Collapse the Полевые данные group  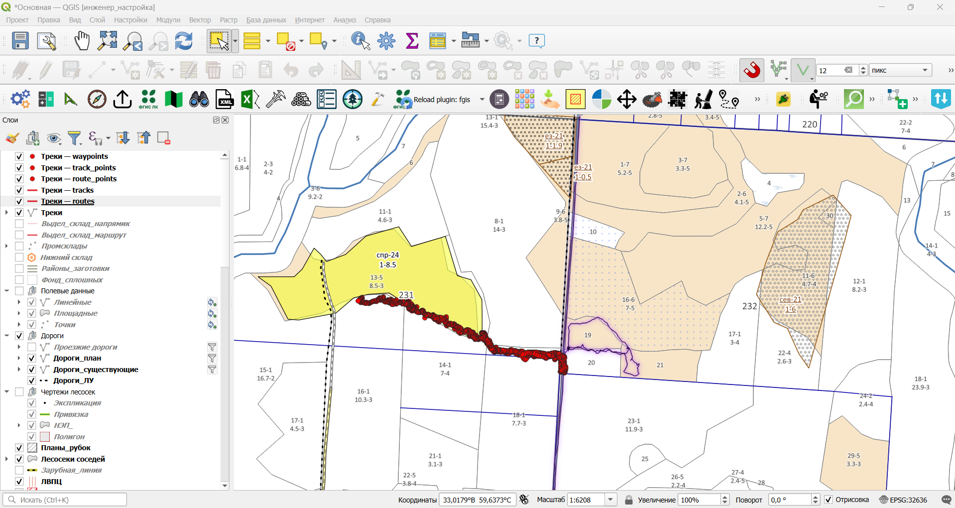click(x=6, y=291)
